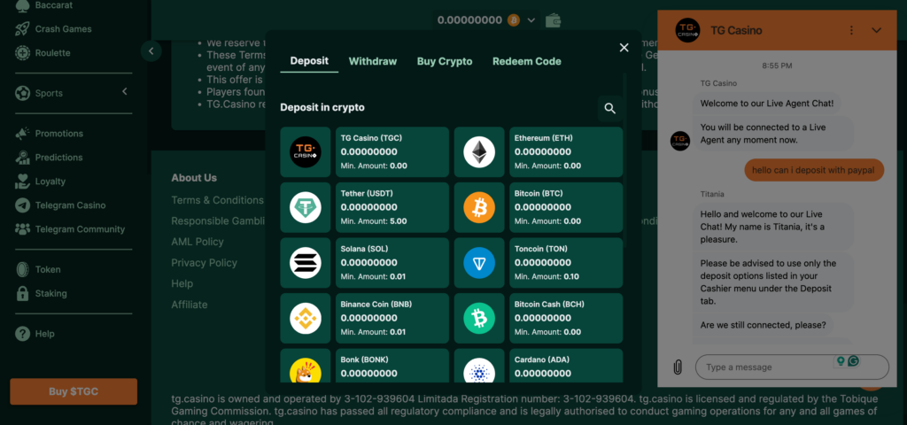This screenshot has width=907, height=425.
Task: Select Toncoin (TON) deposit card
Action: tap(566, 263)
